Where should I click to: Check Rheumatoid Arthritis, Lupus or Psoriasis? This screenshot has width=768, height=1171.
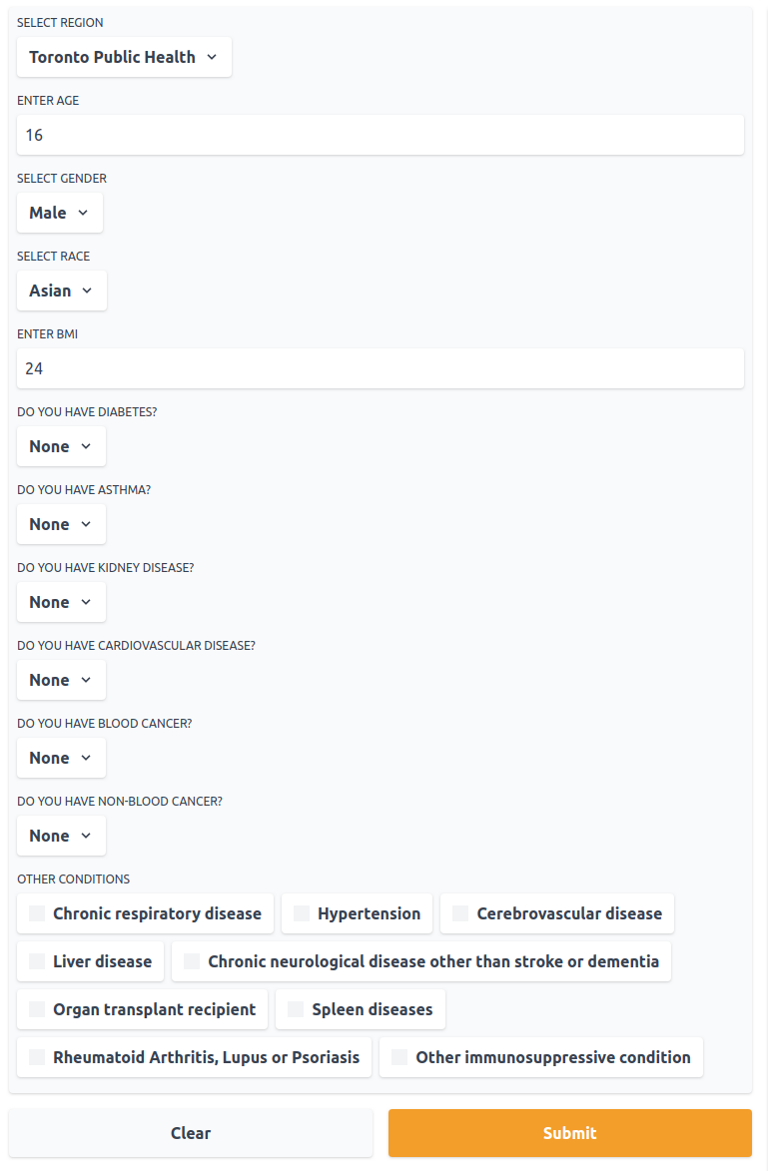pyautogui.click(x=37, y=1057)
